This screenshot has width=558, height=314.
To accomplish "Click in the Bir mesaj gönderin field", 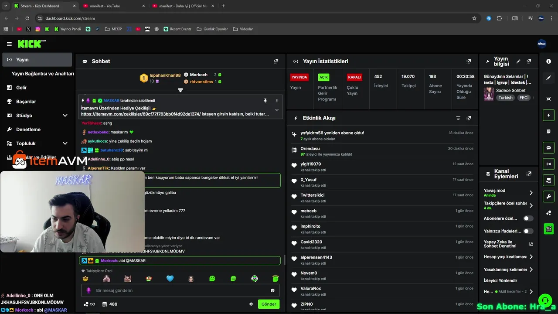I will [x=181, y=290].
